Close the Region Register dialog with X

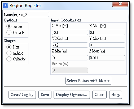tap(120, 4)
